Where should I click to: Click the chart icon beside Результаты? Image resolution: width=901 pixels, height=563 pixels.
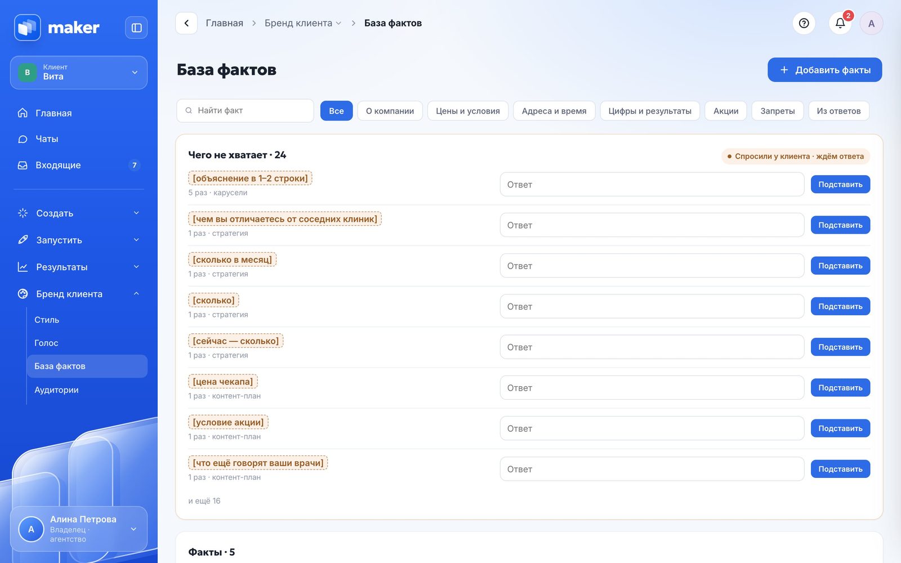click(23, 267)
